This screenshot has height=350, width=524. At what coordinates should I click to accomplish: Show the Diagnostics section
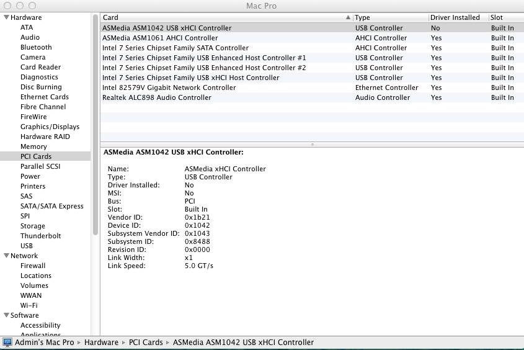(x=39, y=77)
